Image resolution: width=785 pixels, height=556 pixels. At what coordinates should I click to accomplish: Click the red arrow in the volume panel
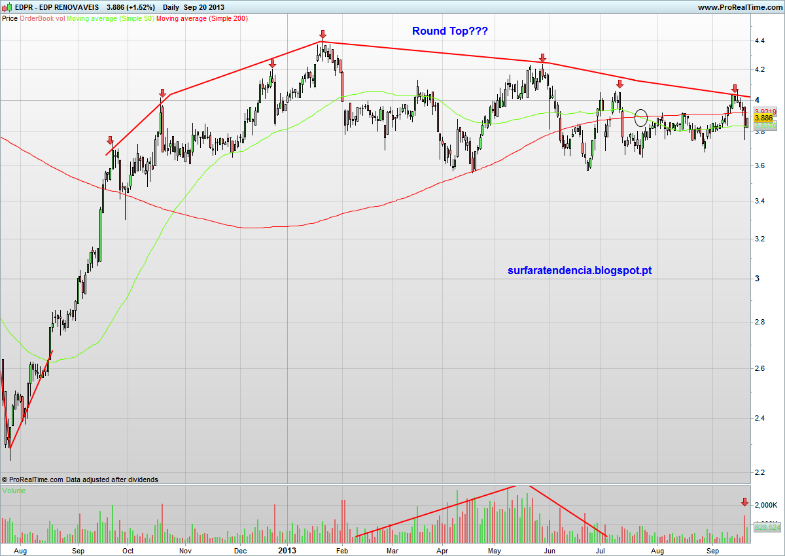pyautogui.click(x=744, y=502)
